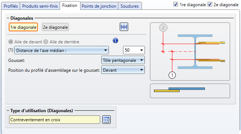This screenshot has height=134, width=241.
Task: Click the blue information icon
Action: 115,40
